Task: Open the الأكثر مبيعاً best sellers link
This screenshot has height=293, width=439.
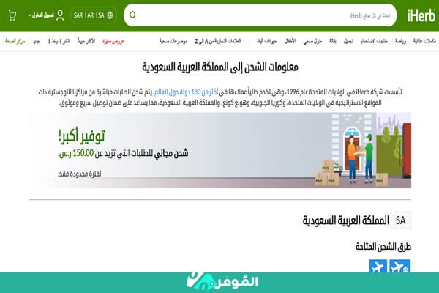Action: (86, 41)
